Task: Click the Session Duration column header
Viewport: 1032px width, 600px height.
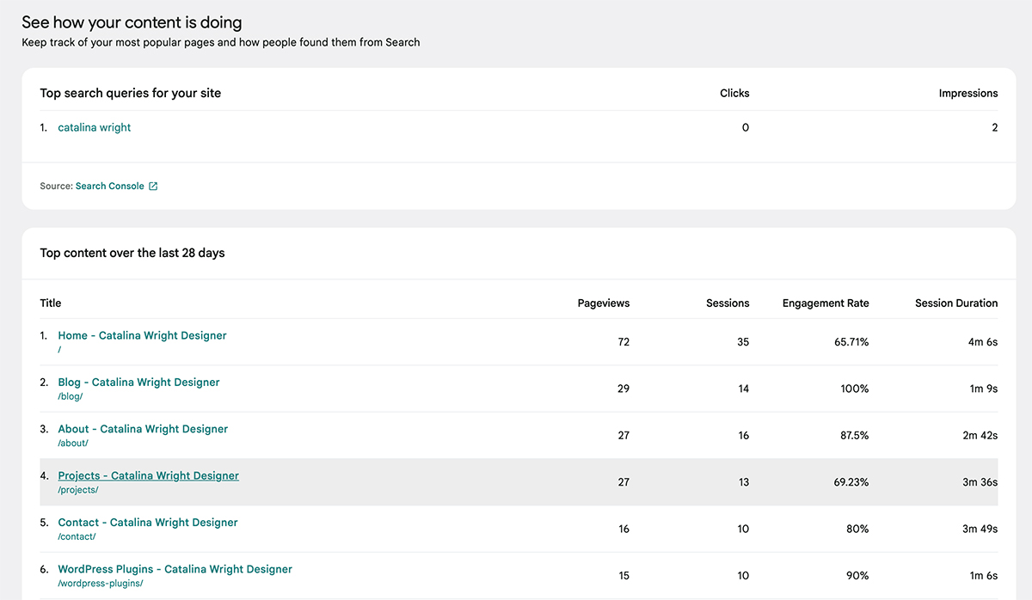Action: point(956,303)
